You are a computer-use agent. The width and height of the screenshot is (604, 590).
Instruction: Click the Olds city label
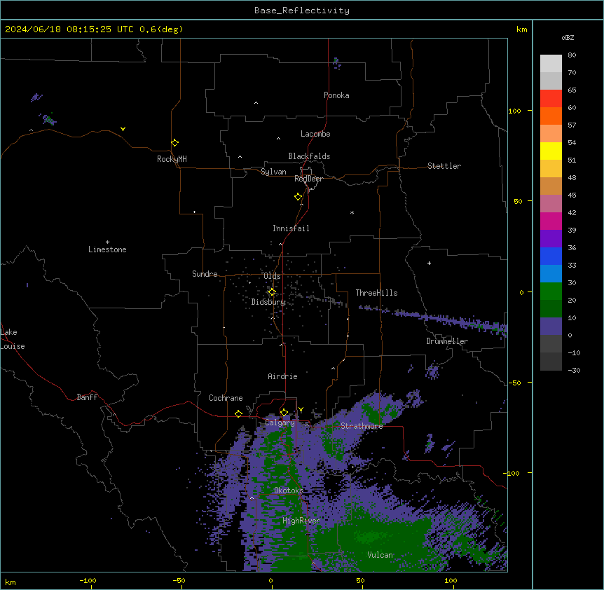click(x=272, y=276)
